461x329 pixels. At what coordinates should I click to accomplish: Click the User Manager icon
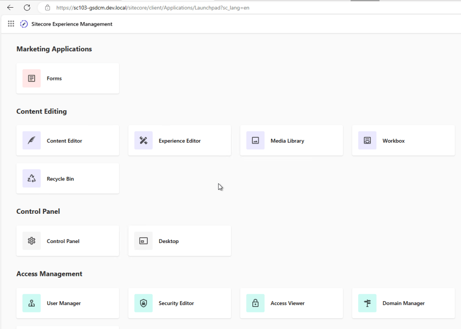32,303
